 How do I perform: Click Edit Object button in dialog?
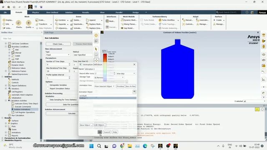point(100,125)
